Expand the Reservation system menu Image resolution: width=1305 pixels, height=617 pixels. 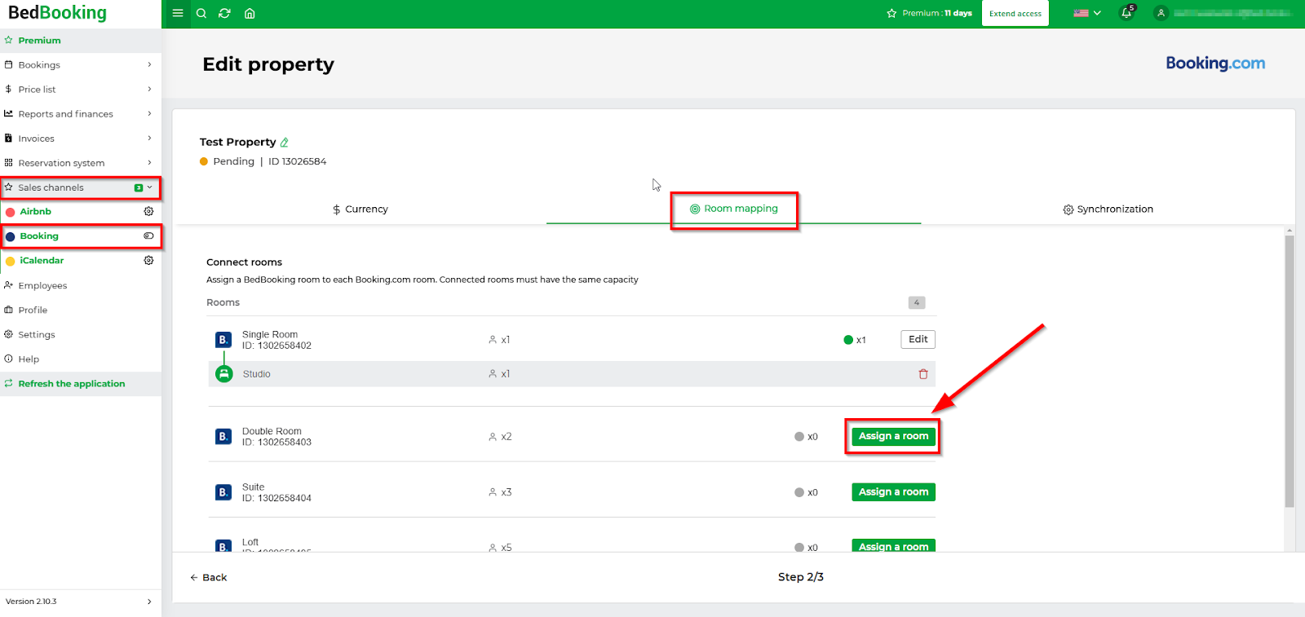[81, 163]
